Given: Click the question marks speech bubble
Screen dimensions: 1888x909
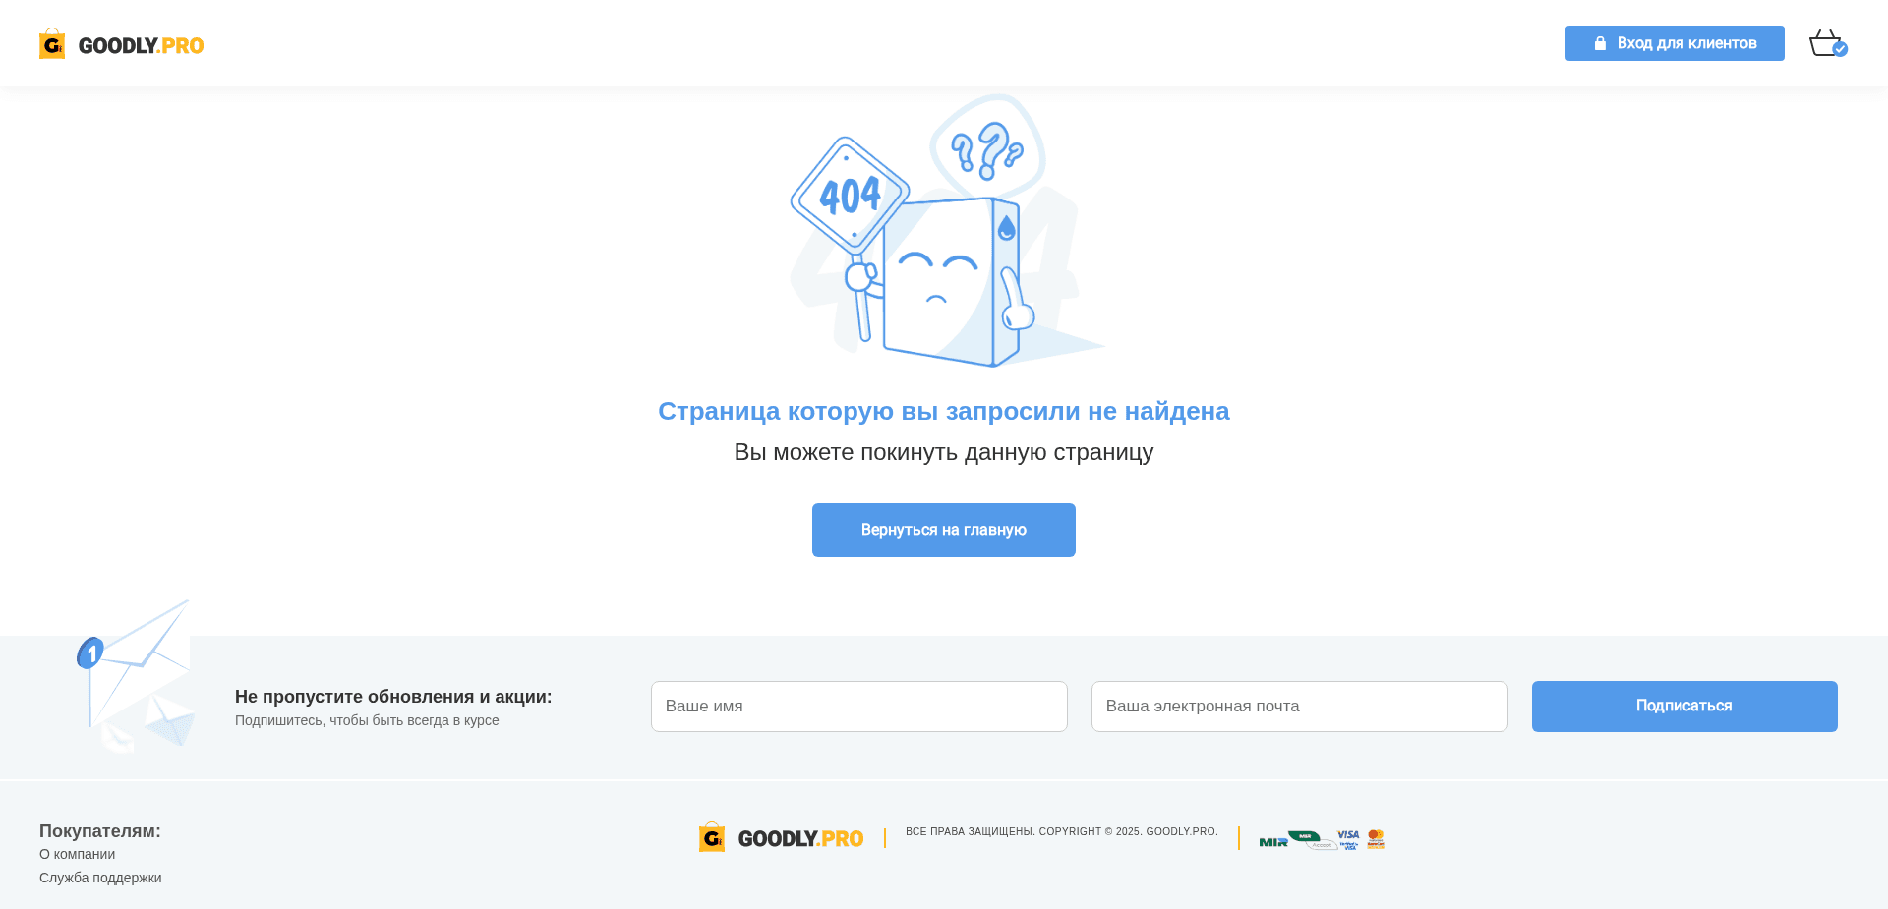Looking at the screenshot, I should point(987,149).
